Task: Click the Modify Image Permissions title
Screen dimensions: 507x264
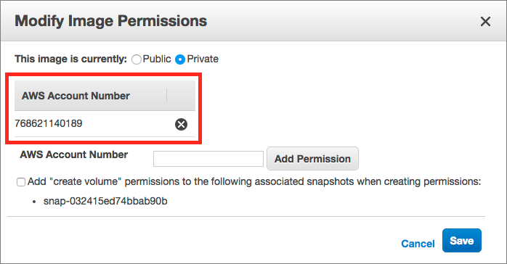Action: click(x=111, y=21)
